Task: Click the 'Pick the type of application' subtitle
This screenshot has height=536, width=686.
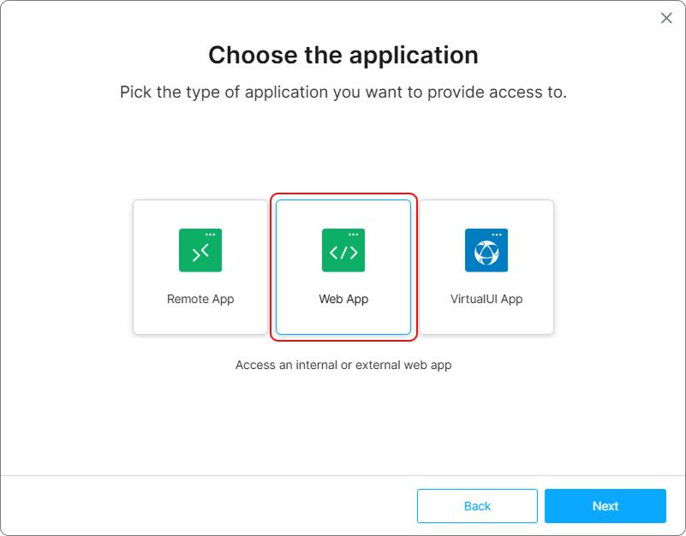Action: click(343, 92)
